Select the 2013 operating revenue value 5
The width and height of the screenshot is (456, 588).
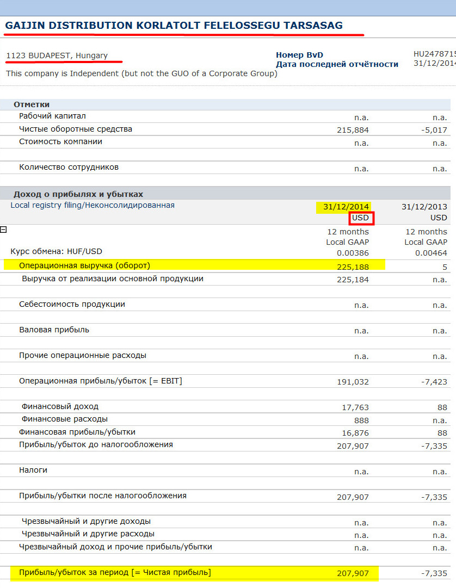445,267
